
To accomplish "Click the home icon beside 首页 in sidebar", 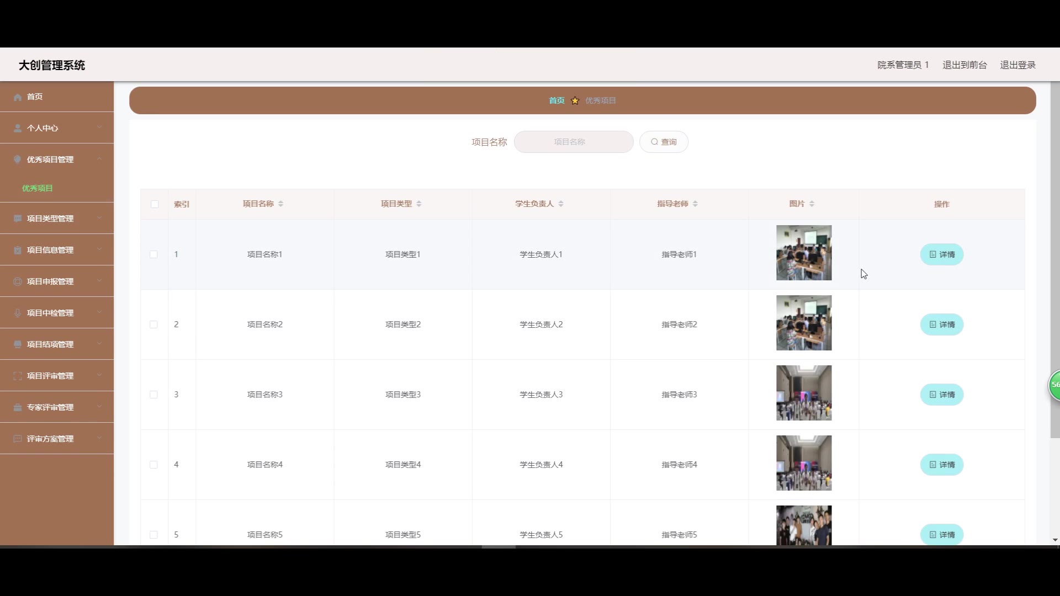I will point(18,97).
